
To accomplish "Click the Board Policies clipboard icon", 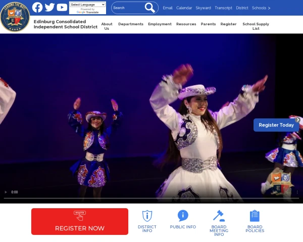I will [255, 216].
